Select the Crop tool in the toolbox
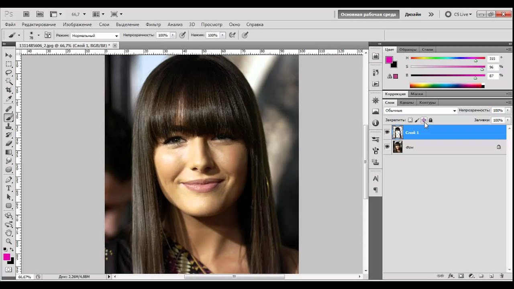The width and height of the screenshot is (514, 289). (8, 90)
